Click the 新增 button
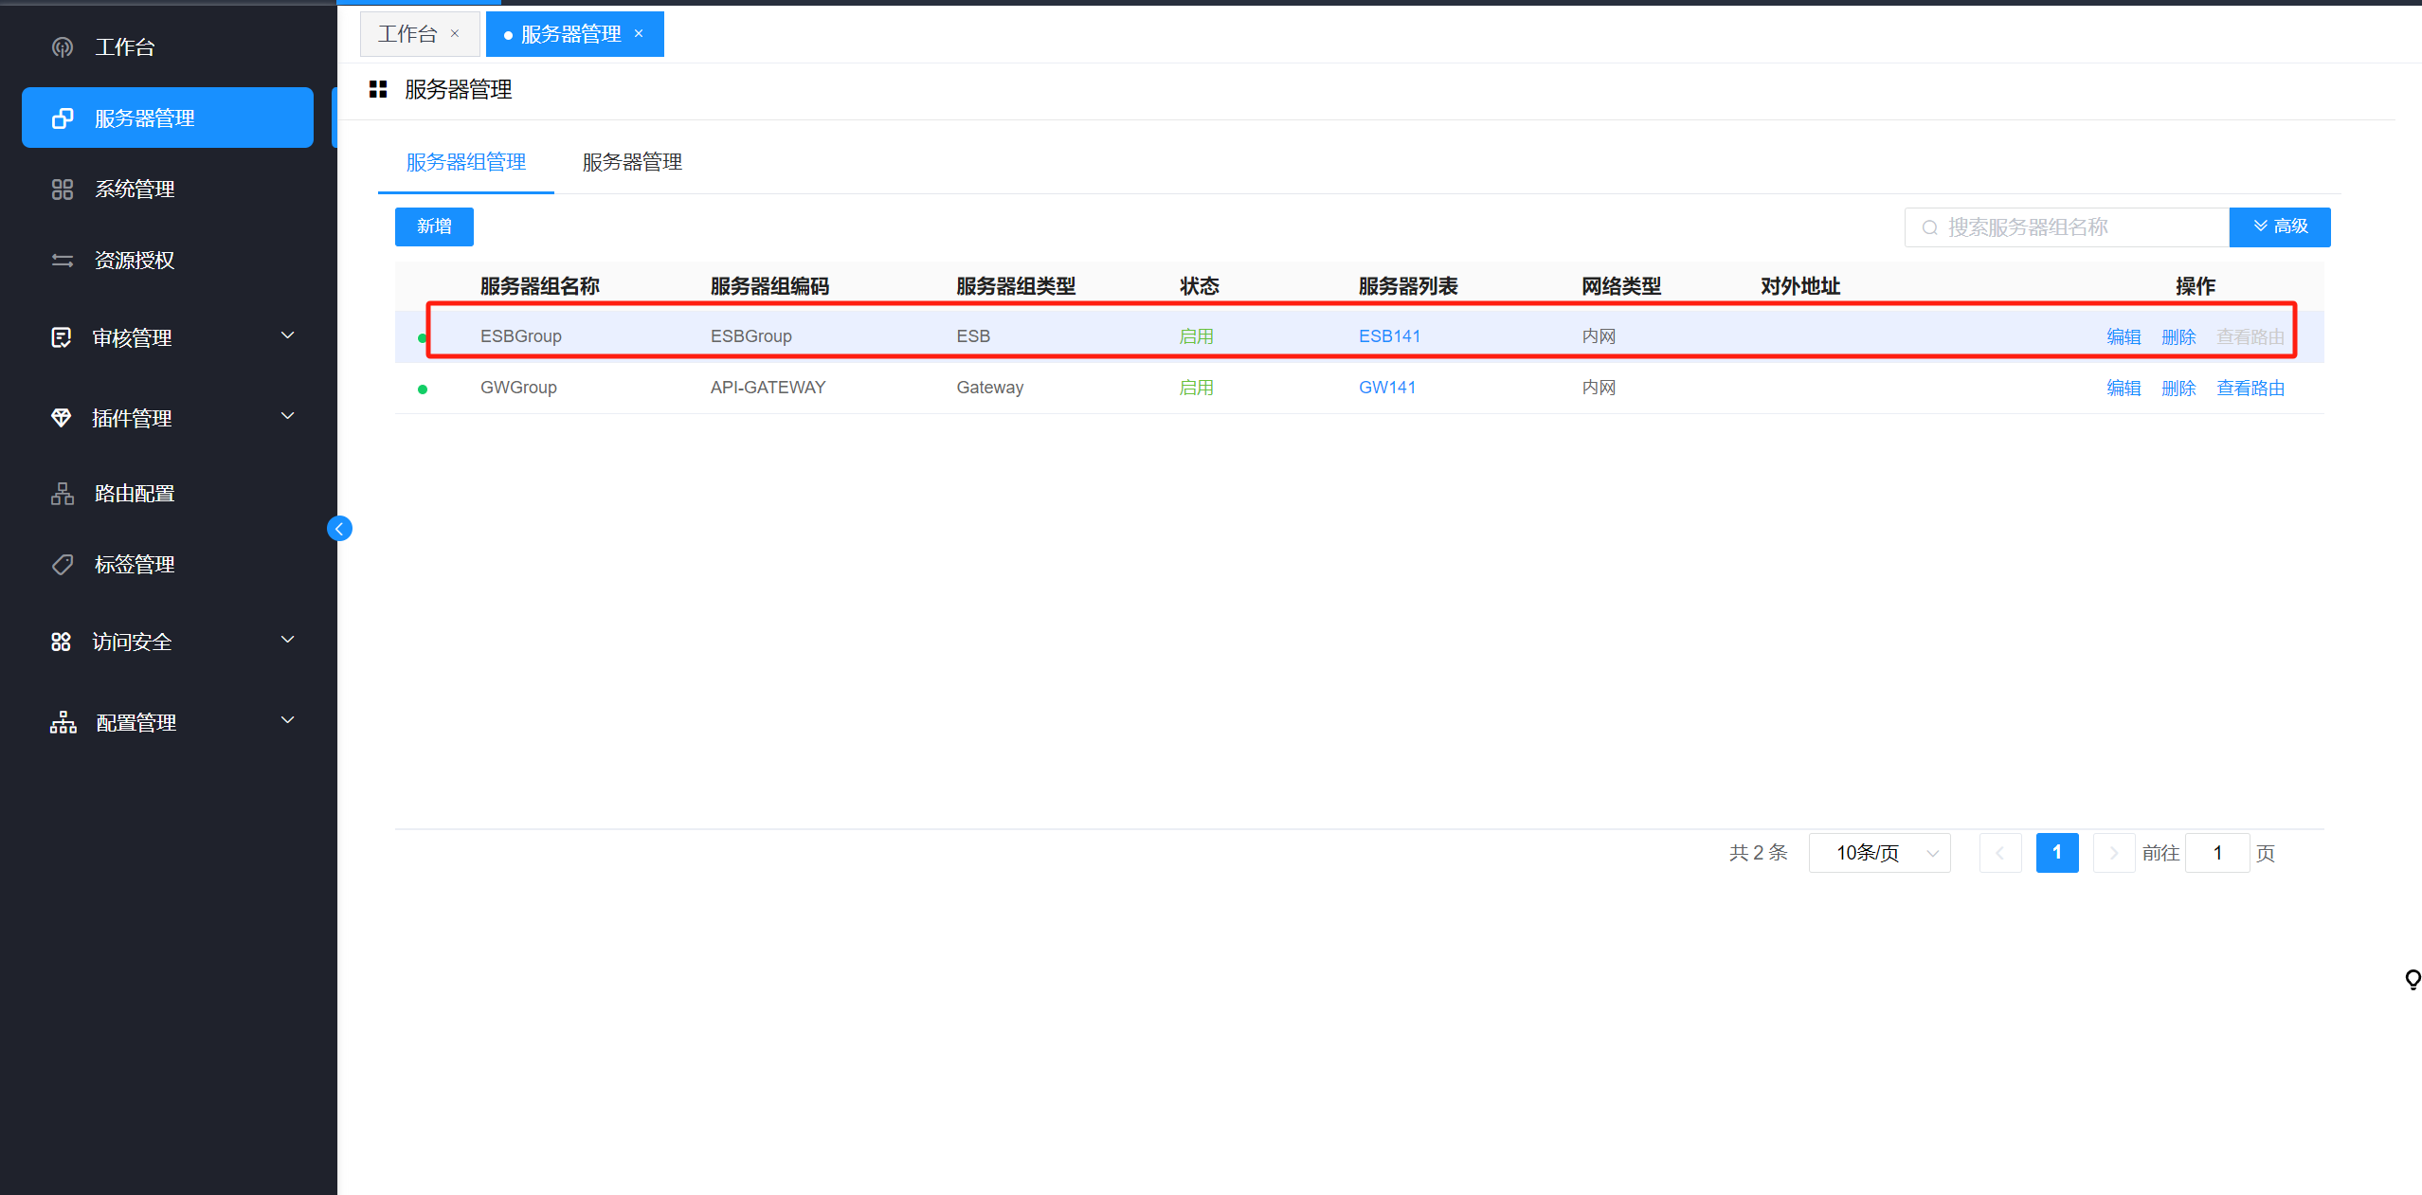2422x1195 pixels. pyautogui.click(x=434, y=226)
